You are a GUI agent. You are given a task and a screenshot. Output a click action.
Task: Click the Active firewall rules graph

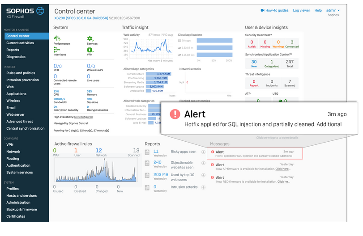coord(96,170)
